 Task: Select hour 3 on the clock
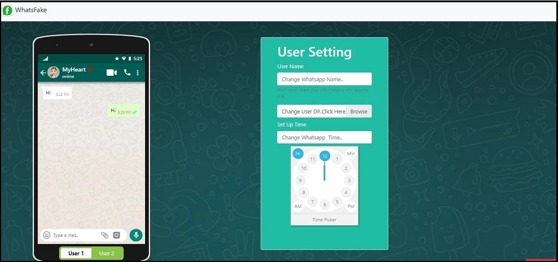(349, 181)
